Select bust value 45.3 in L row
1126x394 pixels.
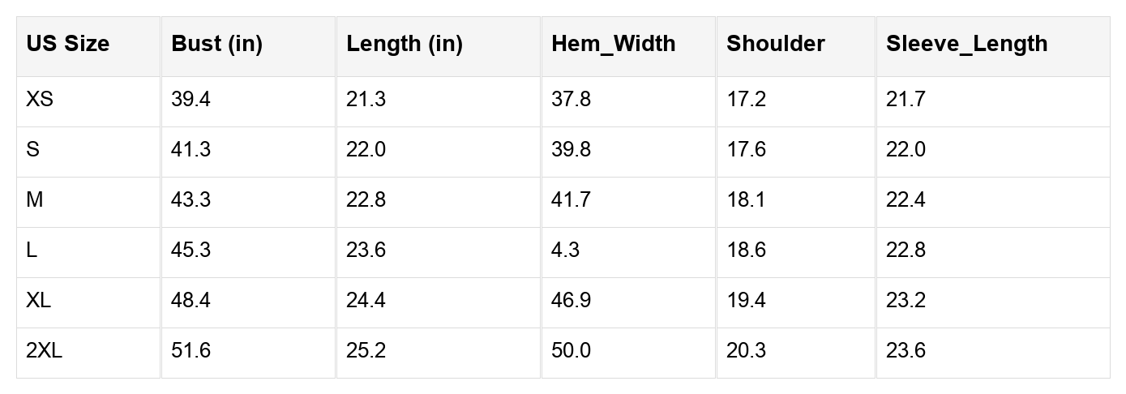tap(191, 251)
